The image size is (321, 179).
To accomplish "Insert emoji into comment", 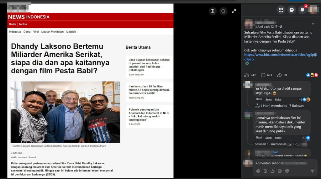I will pos(265,171).
